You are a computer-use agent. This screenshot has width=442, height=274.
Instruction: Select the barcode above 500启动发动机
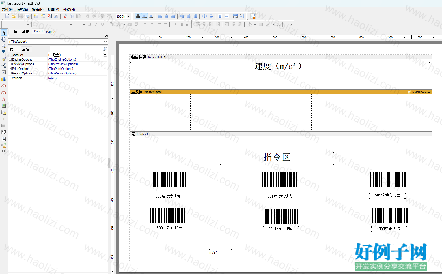coord(168,179)
